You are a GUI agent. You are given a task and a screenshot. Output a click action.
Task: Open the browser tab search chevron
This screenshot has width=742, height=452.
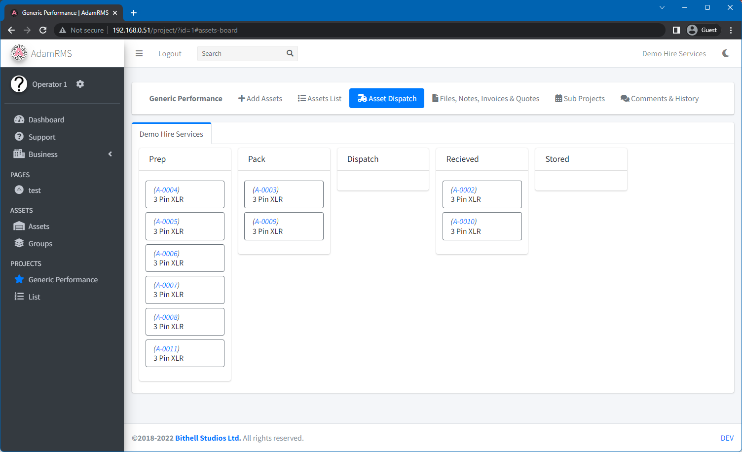662,7
